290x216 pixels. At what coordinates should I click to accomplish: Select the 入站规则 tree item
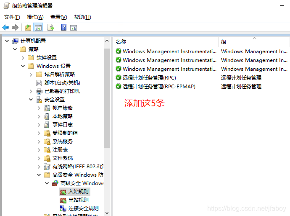coord(79,192)
